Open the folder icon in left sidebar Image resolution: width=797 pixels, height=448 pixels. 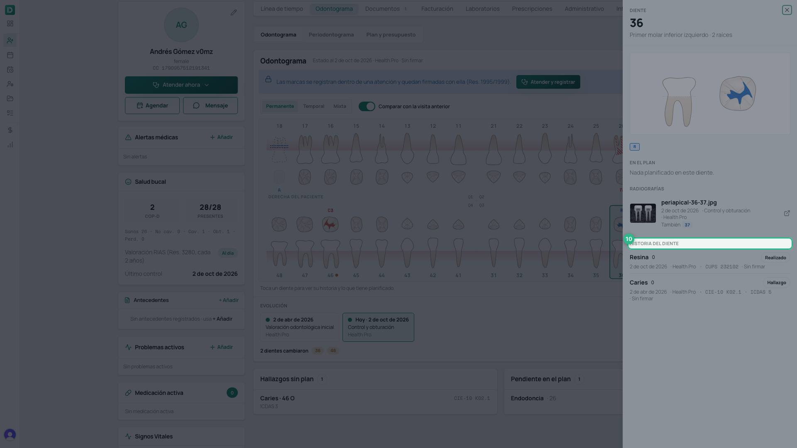pyautogui.click(x=10, y=98)
